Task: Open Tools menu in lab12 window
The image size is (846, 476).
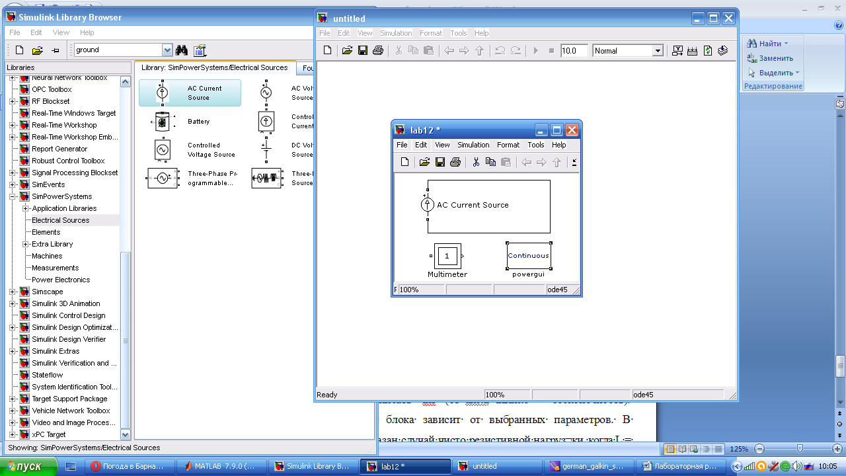Action: tap(536, 145)
